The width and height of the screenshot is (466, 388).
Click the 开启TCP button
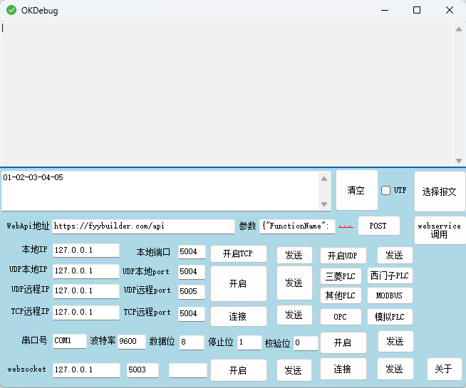coord(239,254)
